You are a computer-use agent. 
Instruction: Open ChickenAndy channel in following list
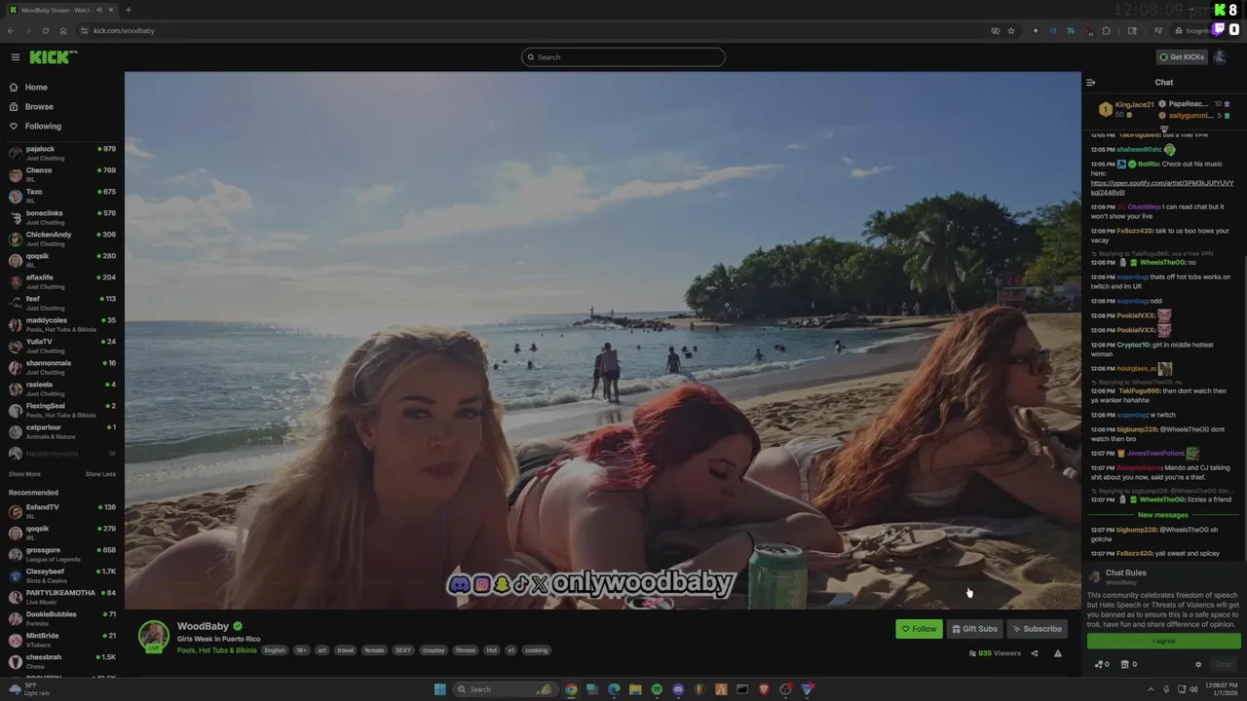[62, 239]
